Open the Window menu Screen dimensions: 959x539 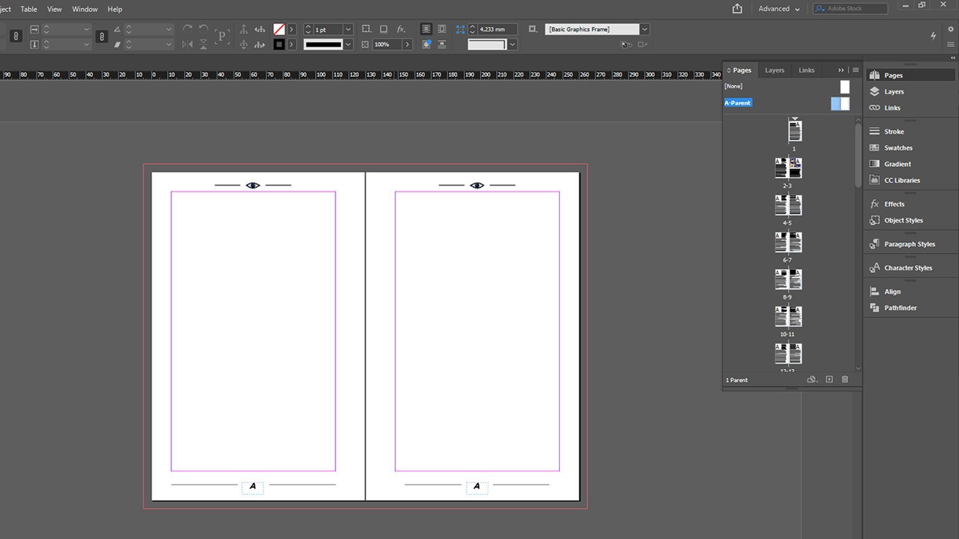[85, 9]
